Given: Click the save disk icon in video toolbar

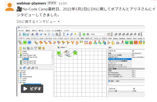Looking at the screenshot, I should (24, 34).
